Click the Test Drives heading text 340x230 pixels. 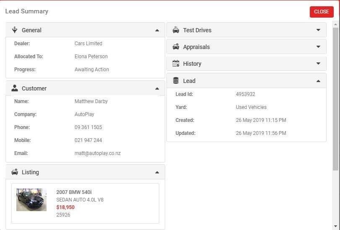[197, 30]
